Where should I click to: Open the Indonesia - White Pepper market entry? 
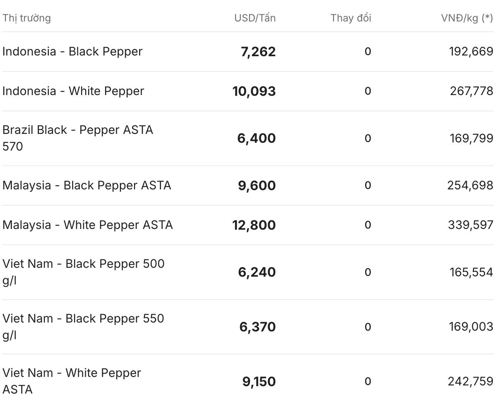pyautogui.click(x=73, y=91)
